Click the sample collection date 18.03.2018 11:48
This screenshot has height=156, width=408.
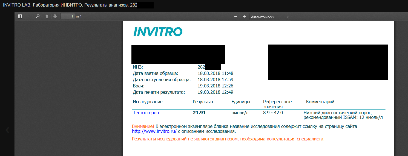(x=215, y=73)
